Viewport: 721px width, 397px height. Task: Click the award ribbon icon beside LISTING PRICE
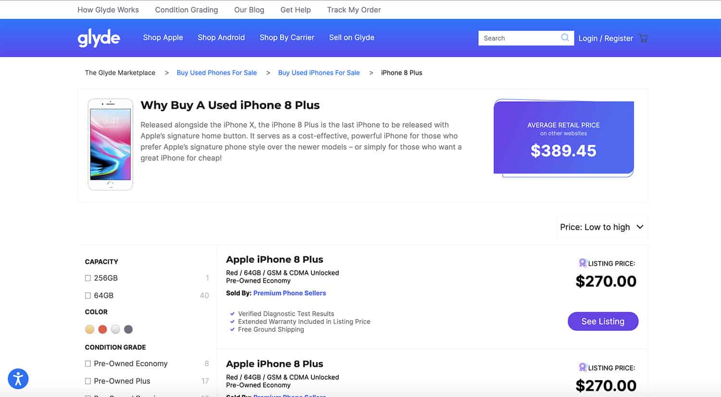click(583, 263)
